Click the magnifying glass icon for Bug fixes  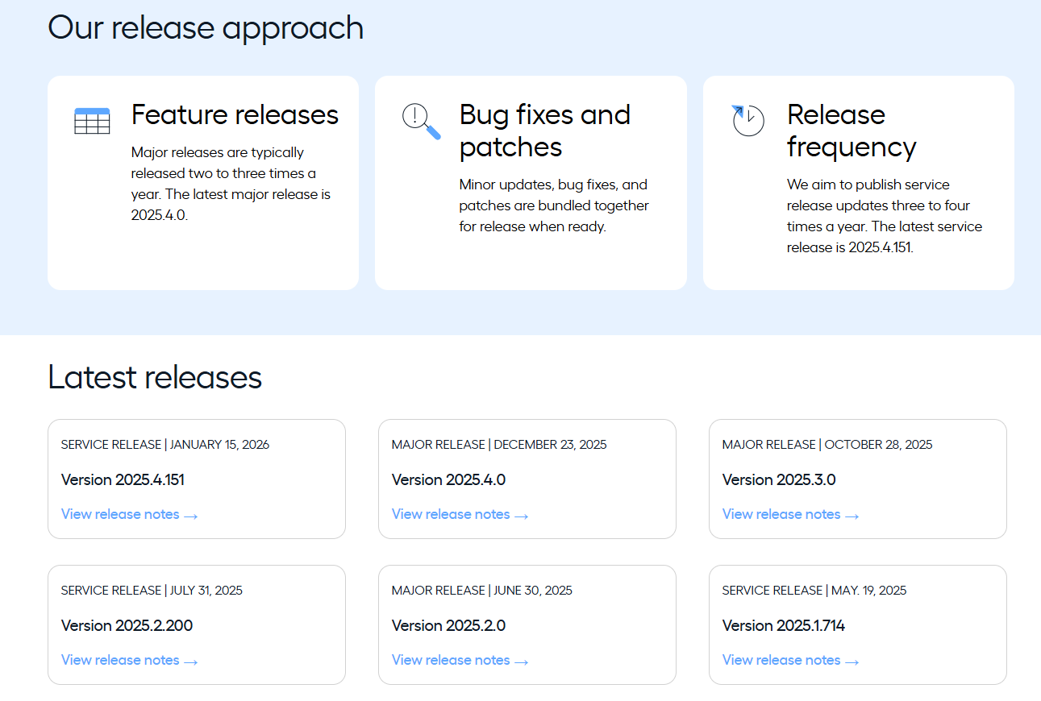421,121
